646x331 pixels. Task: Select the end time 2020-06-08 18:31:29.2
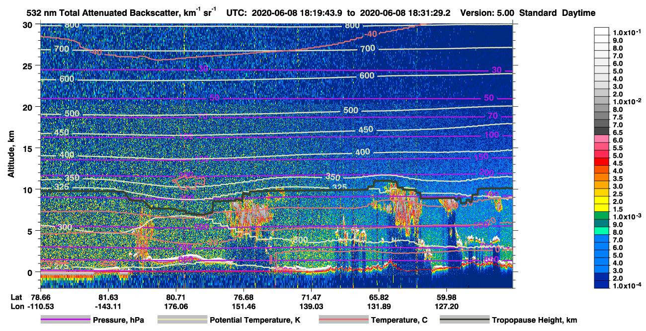[405, 13]
